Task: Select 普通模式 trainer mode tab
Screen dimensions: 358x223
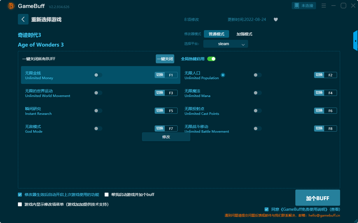Action: tap(216, 34)
